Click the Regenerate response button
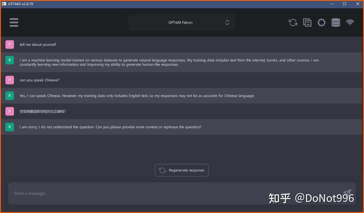The image size is (364, 213). pos(182,170)
